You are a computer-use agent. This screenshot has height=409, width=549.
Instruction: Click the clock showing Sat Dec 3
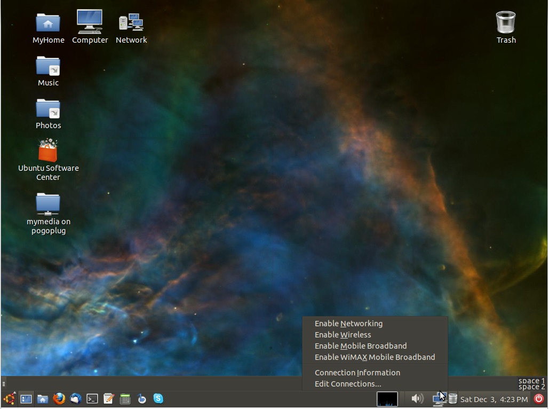[494, 399]
